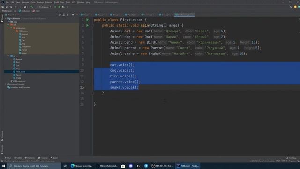Collapse the FGBLesson project root node
The width and height of the screenshot is (300, 169).
point(6,19)
